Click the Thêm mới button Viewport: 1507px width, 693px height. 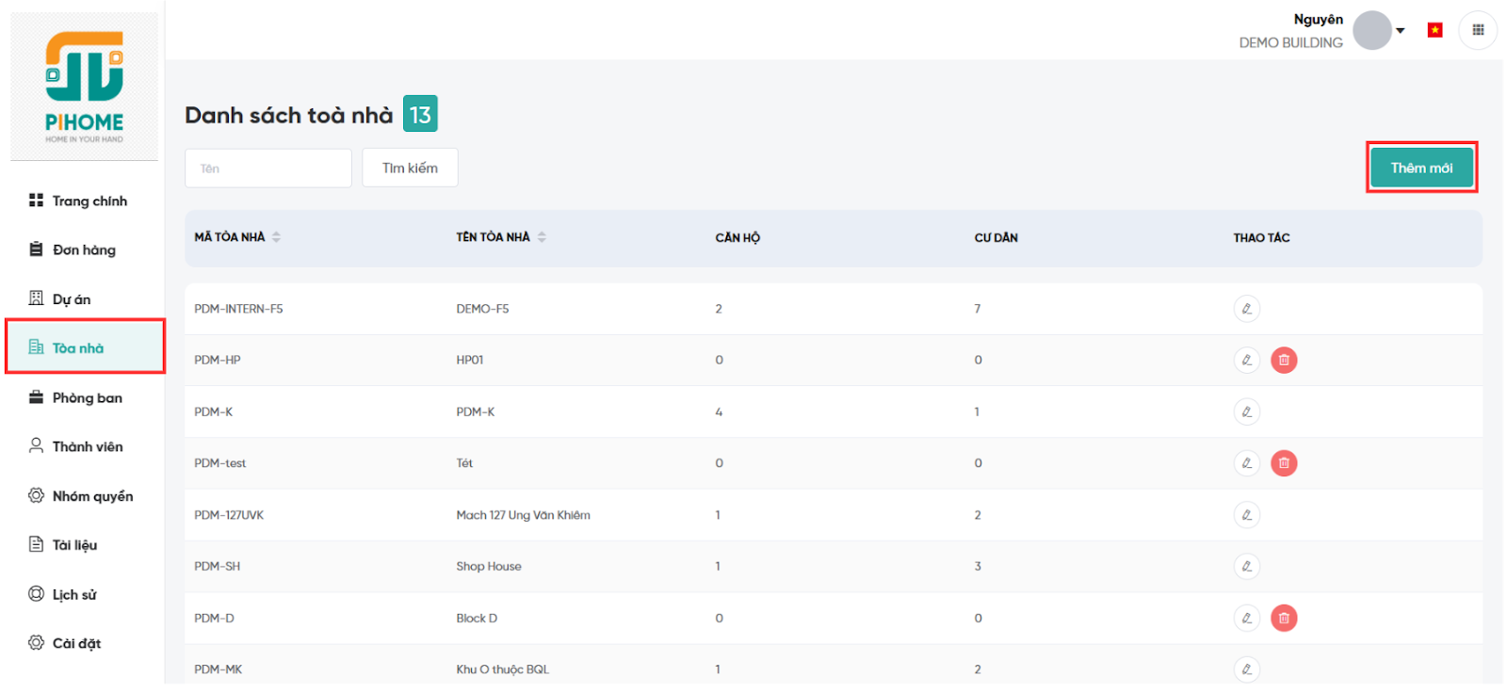point(1421,168)
